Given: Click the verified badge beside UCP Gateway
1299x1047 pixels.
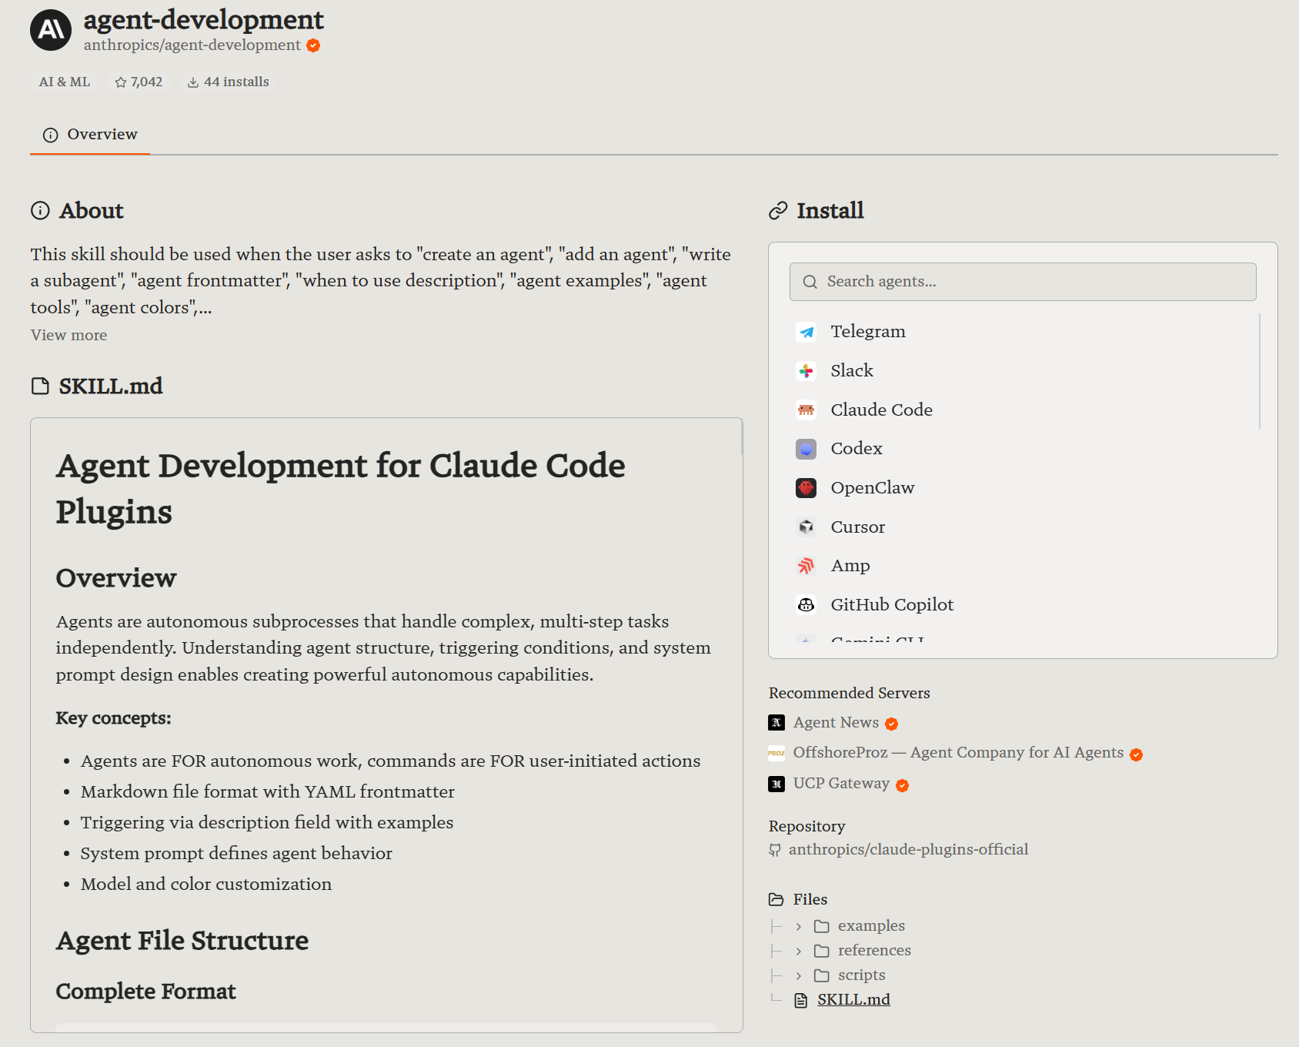Looking at the screenshot, I should click(x=903, y=785).
